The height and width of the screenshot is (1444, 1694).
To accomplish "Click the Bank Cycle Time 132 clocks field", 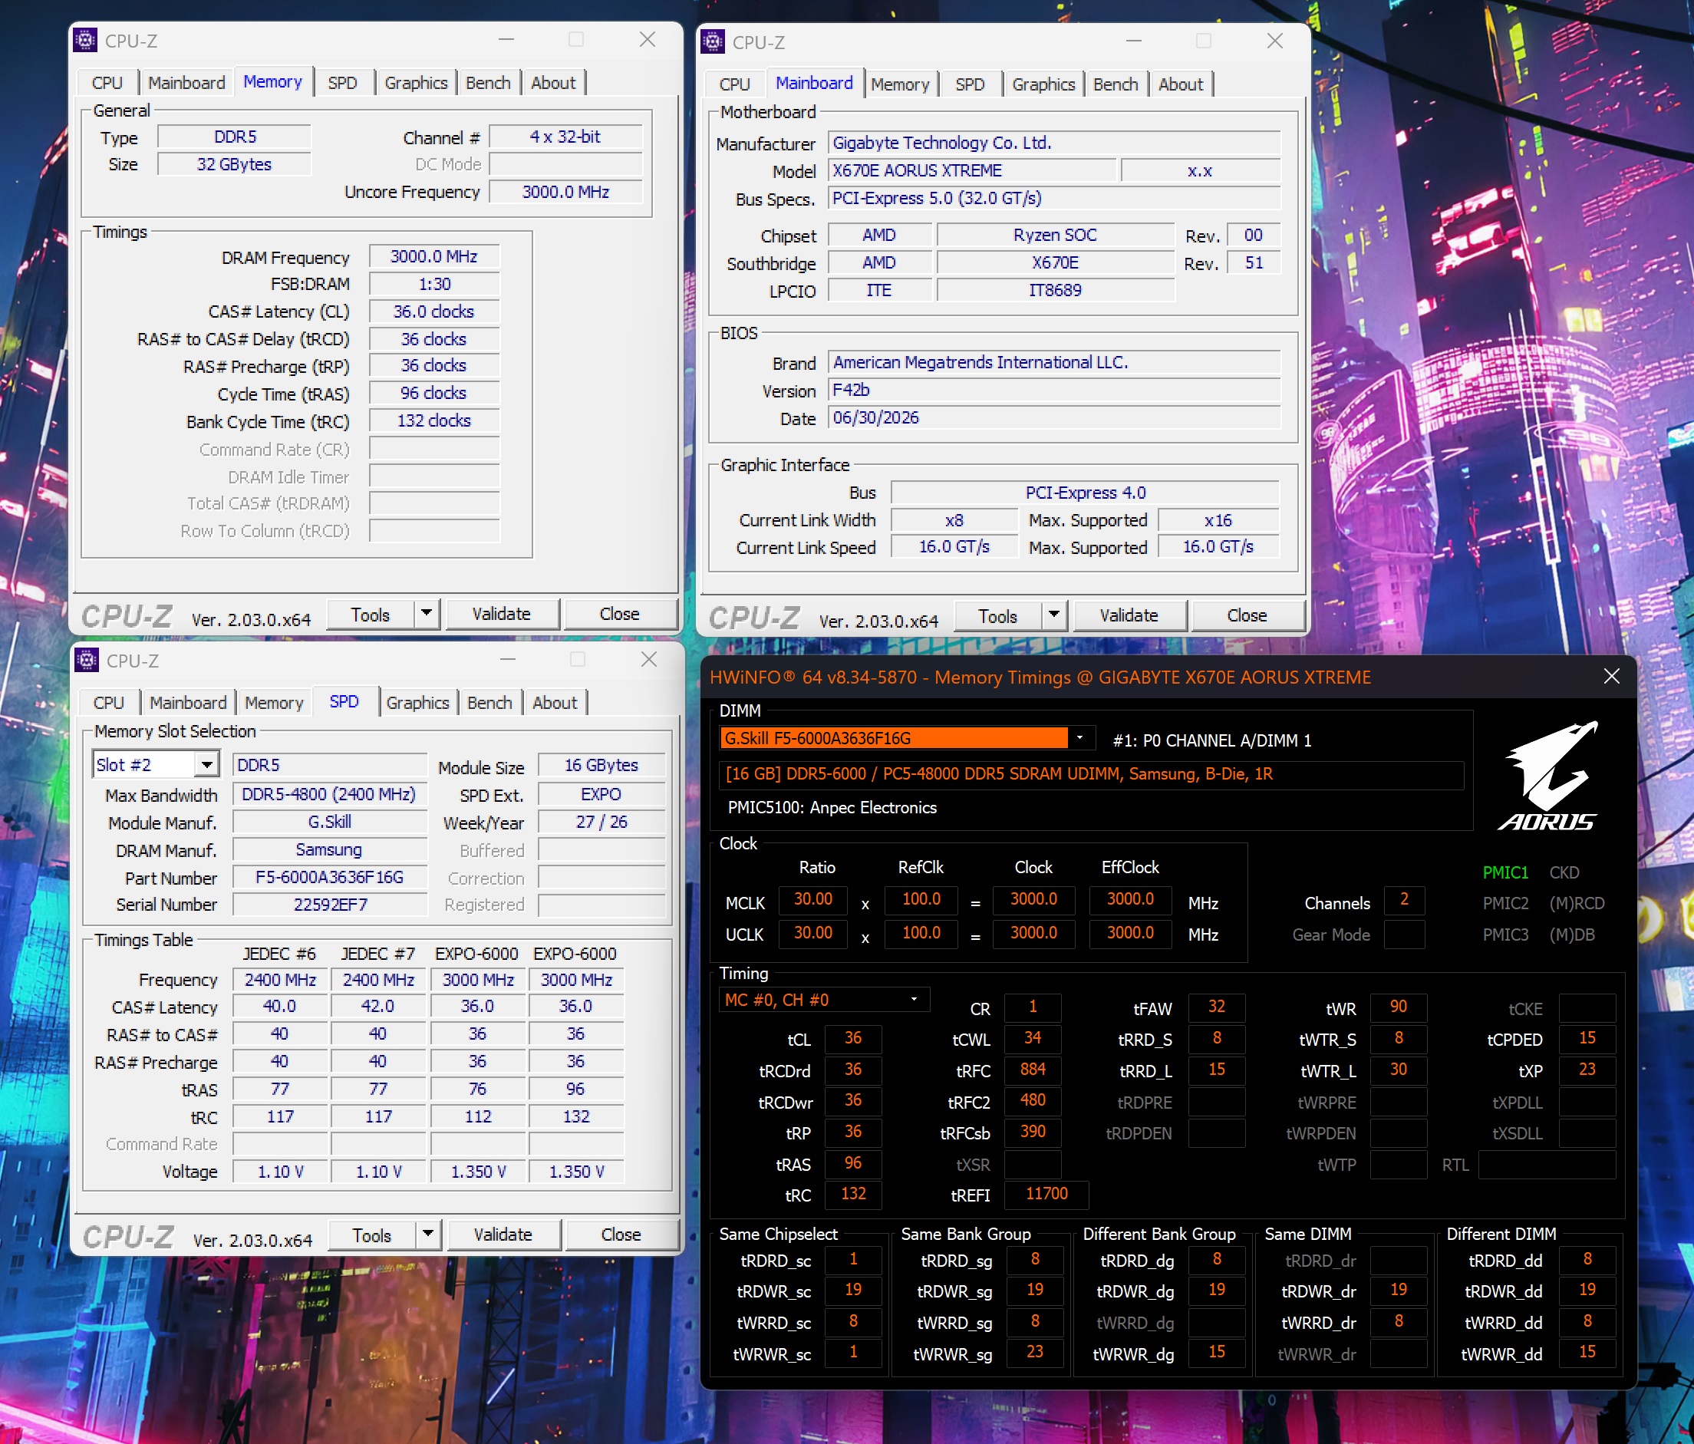I will coord(434,421).
